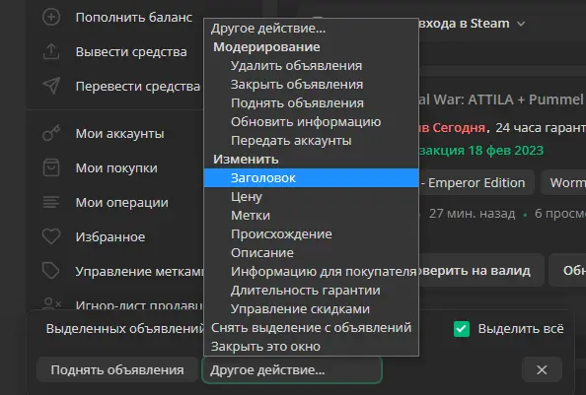586x395 pixels.
Task: Choose the highlighted Заголовок option
Action: click(311, 178)
